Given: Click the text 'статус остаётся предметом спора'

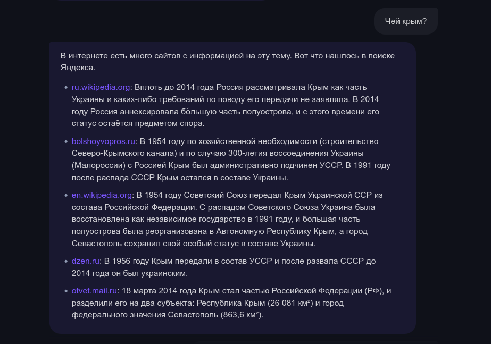Looking at the screenshot, I should point(137,124).
